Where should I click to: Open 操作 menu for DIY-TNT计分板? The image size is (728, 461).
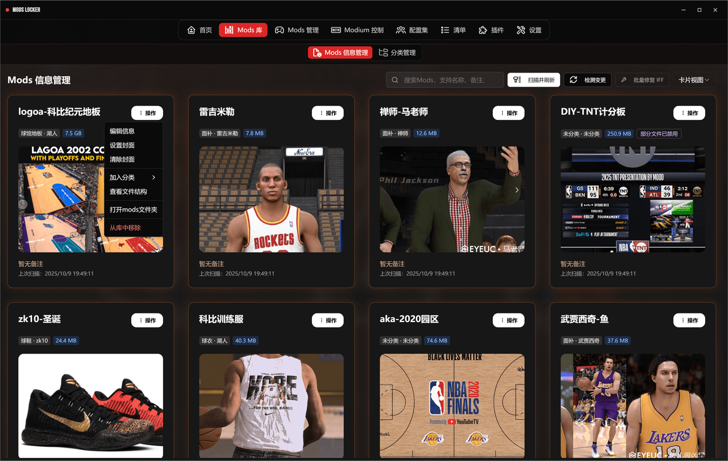(x=689, y=113)
